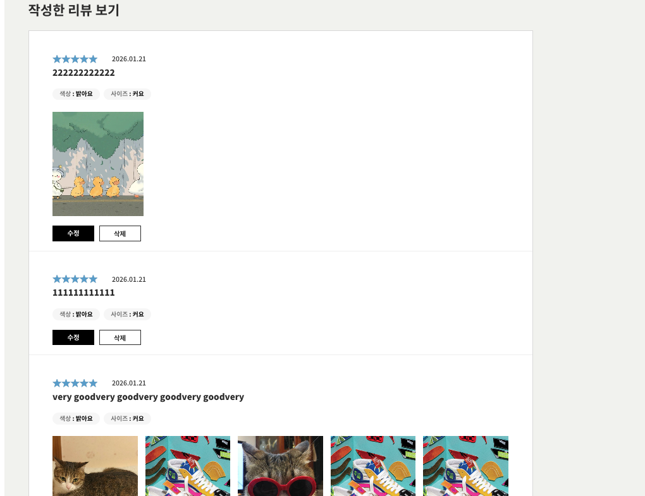Delete the 111111111111 review with 삭제
The image size is (645, 496).
120,337
